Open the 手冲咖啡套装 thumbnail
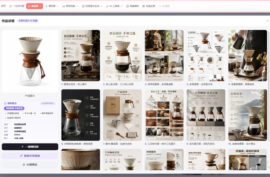Viewport: 270px width, 177px height. pos(122,160)
